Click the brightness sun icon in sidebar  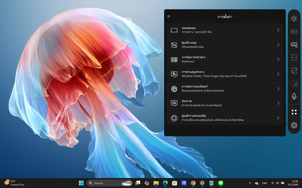point(294,19)
